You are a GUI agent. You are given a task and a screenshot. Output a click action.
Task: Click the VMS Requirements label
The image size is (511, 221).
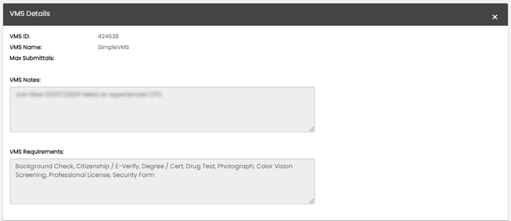pyautogui.click(x=37, y=152)
